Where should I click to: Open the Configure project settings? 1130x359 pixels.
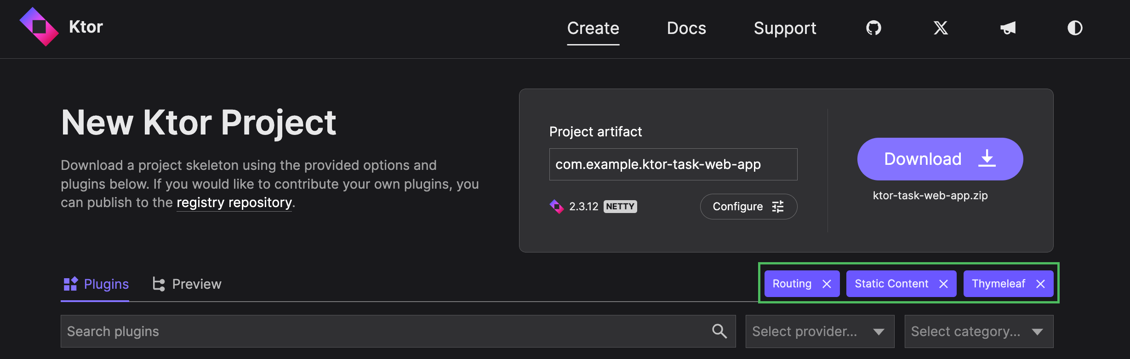coord(748,207)
